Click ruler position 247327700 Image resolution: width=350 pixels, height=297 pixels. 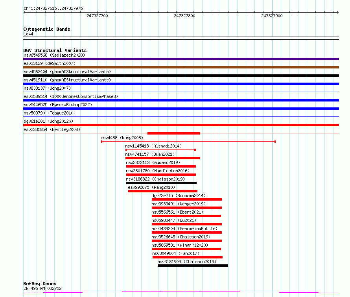click(x=97, y=16)
